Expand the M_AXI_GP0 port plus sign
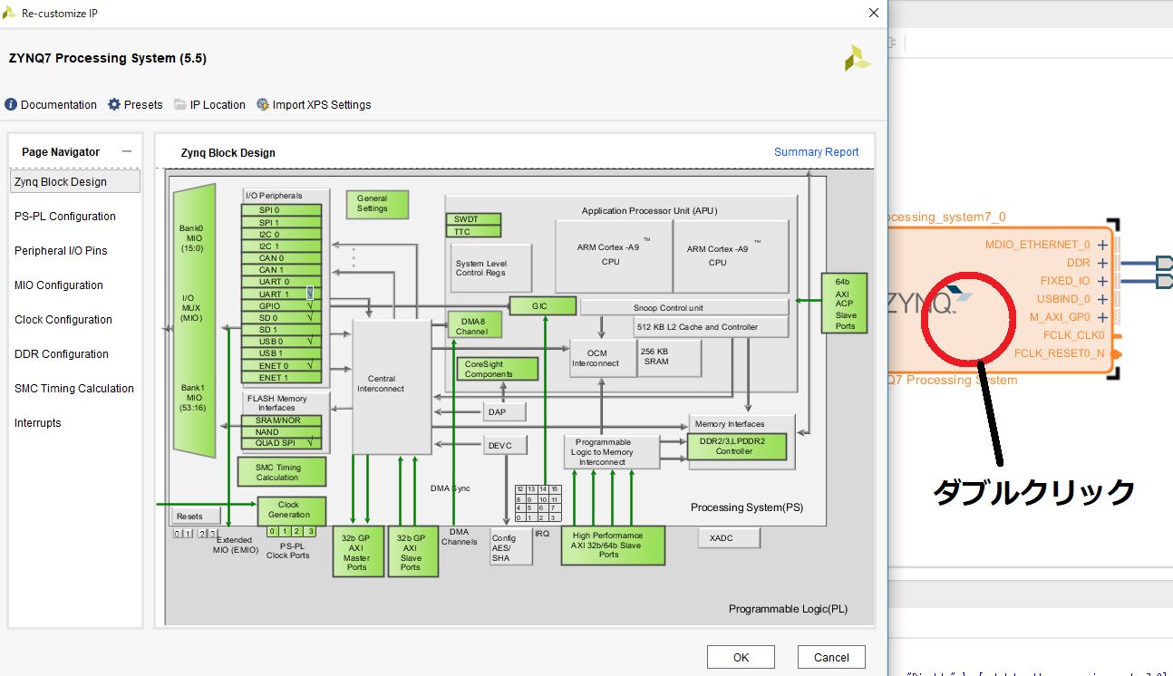1173x676 pixels. pos(1102,317)
